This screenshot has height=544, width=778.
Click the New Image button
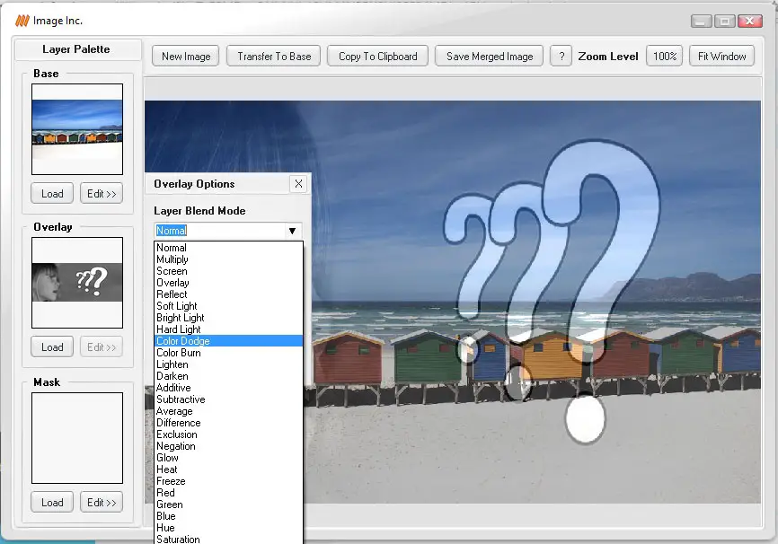click(x=186, y=57)
